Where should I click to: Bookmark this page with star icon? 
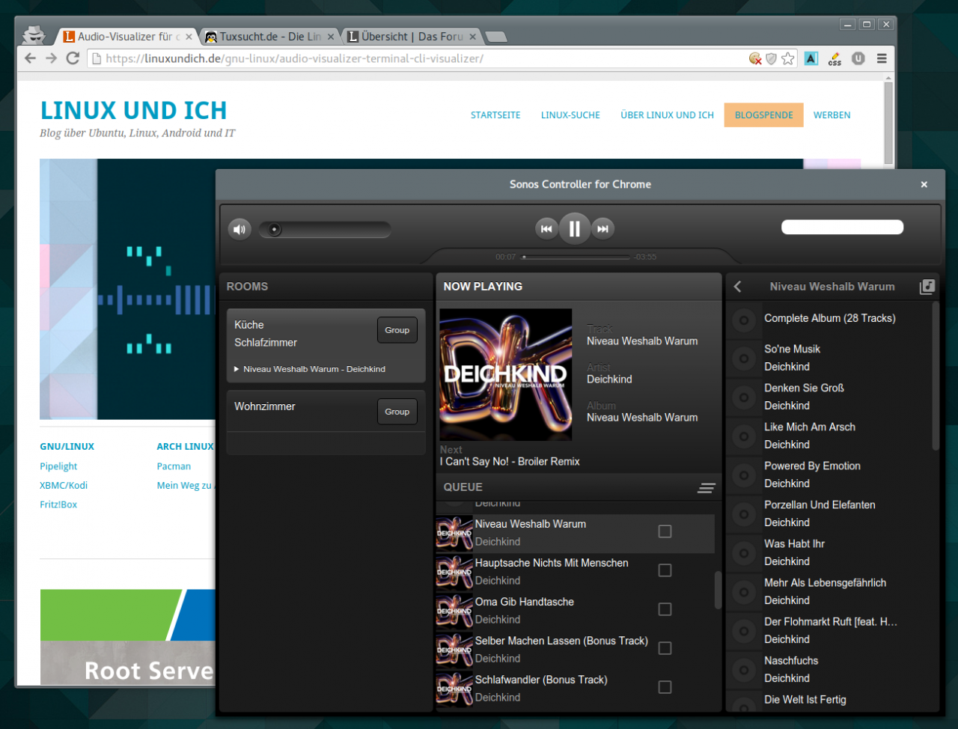pos(788,58)
